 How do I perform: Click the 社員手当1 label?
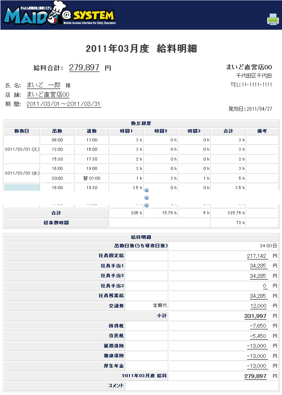112,266
